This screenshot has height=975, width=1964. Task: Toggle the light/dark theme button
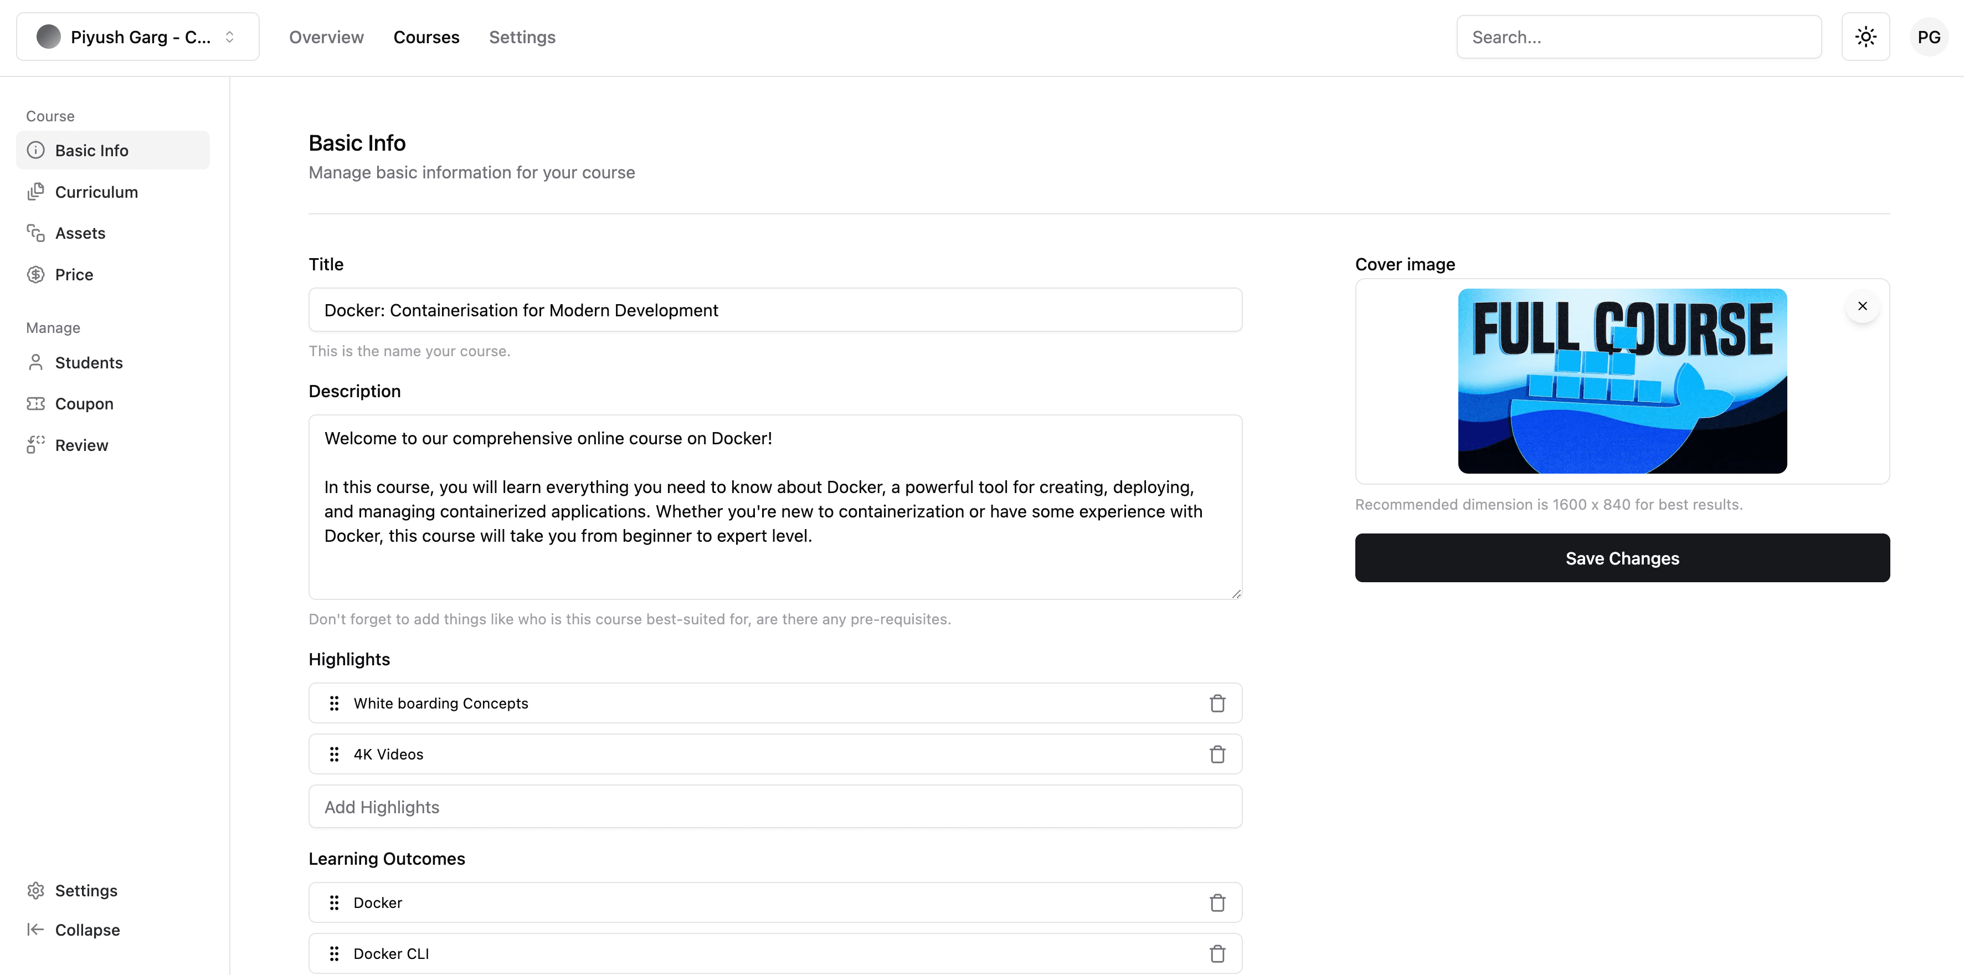(x=1865, y=37)
